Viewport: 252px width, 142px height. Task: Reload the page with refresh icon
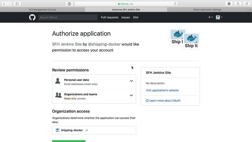coord(175,4)
